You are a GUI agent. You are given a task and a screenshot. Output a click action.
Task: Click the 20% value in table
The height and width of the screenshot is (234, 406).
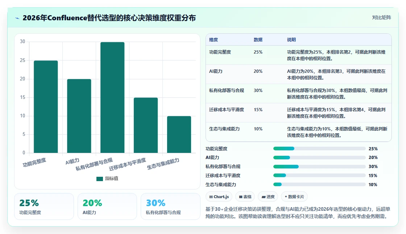258,71
